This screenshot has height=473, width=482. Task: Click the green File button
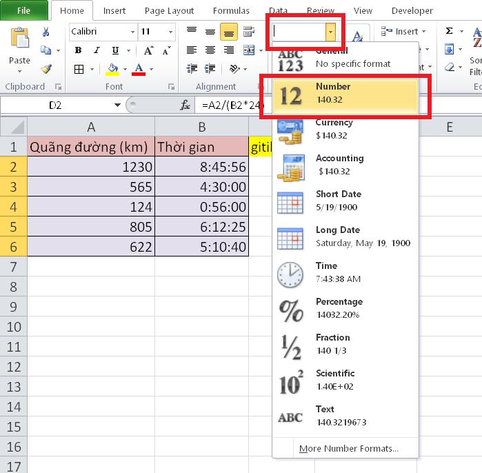click(x=23, y=10)
